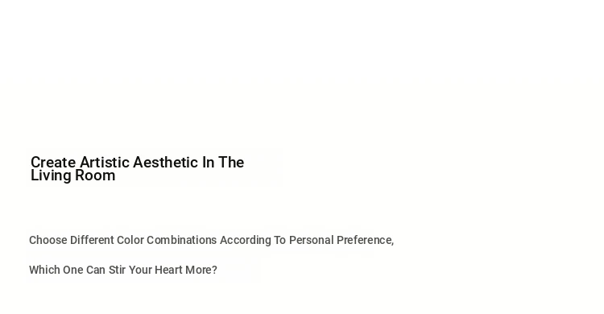Click the word "Heart" in the question
Viewport: 604px width, 314px height.
tap(168, 270)
